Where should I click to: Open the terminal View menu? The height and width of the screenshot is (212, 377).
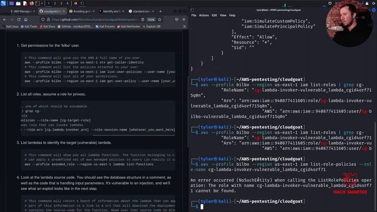[223, 15]
